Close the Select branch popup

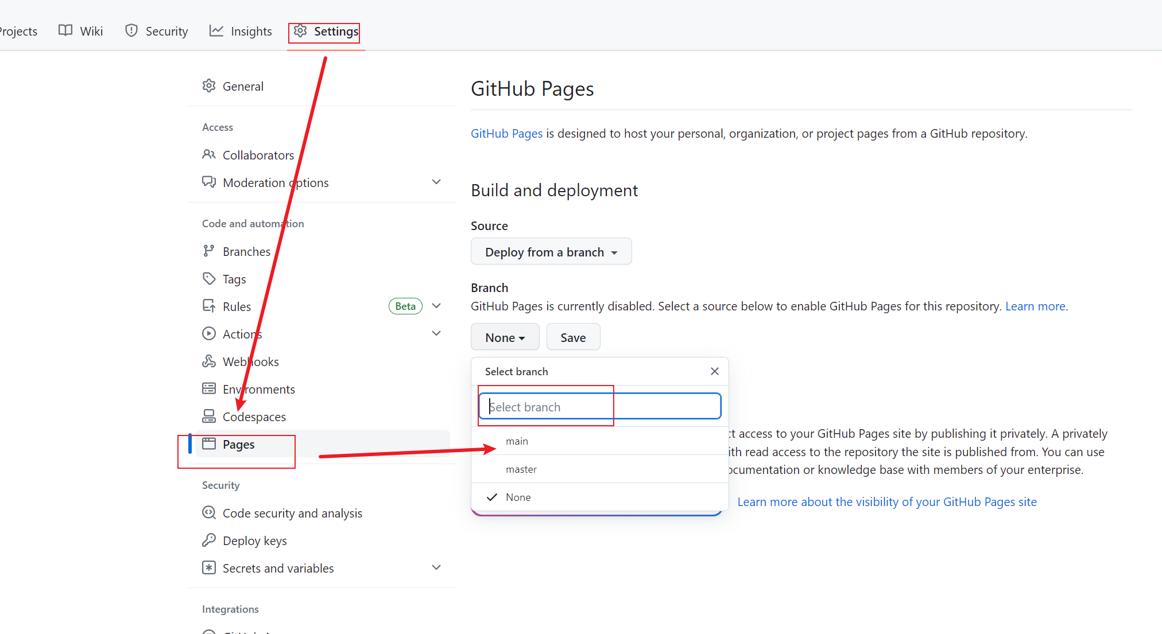pos(714,371)
